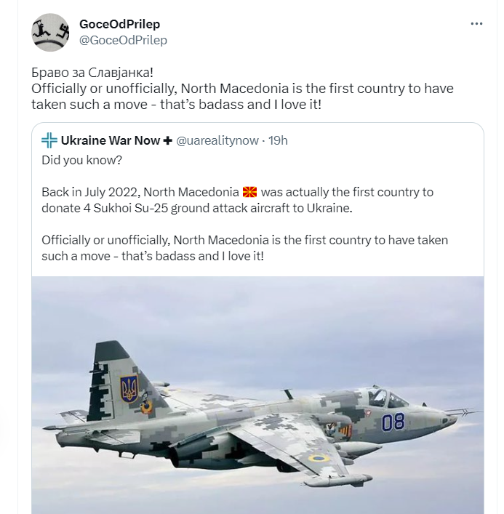This screenshot has height=514, width=504.
Task: Open the Ukraine War Now account name
Action: pyautogui.click(x=111, y=140)
